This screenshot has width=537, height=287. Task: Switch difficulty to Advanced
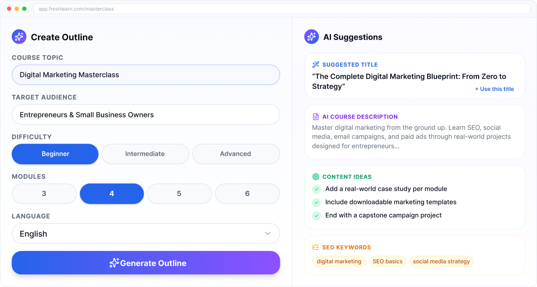[x=236, y=154]
